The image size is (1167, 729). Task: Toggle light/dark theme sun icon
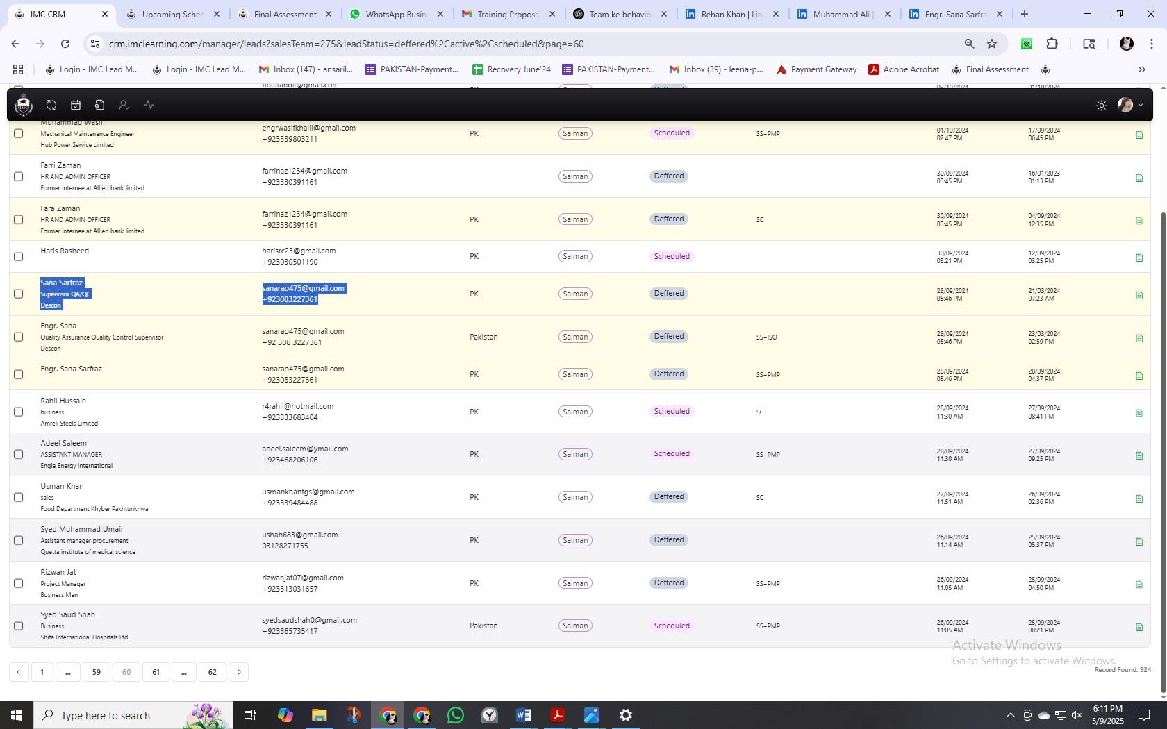[1102, 106]
